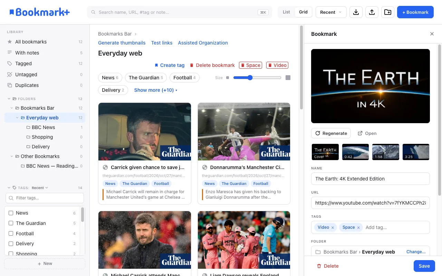Delete the Space tag button

[x=250, y=65]
